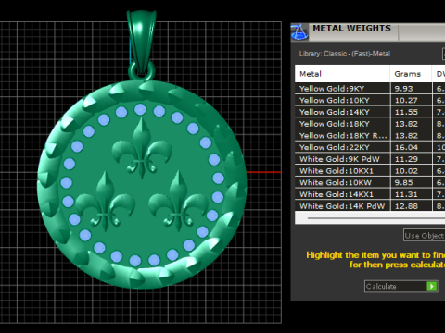Click the 11.29 grams value
Image resolution: width=445 pixels, height=333 pixels.
[406, 159]
